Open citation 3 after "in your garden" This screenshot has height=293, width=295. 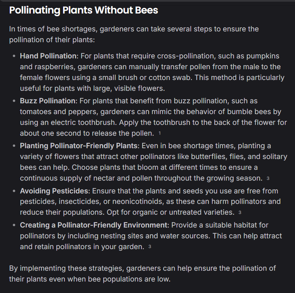150,247
